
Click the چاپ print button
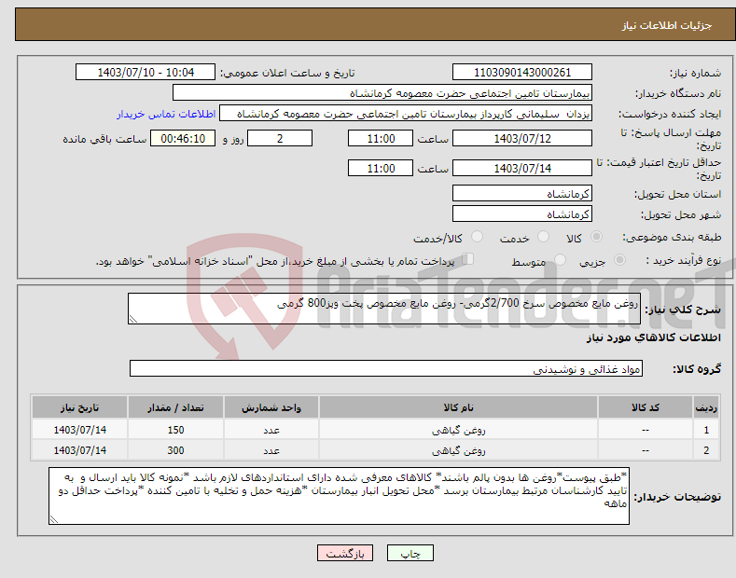point(410,553)
